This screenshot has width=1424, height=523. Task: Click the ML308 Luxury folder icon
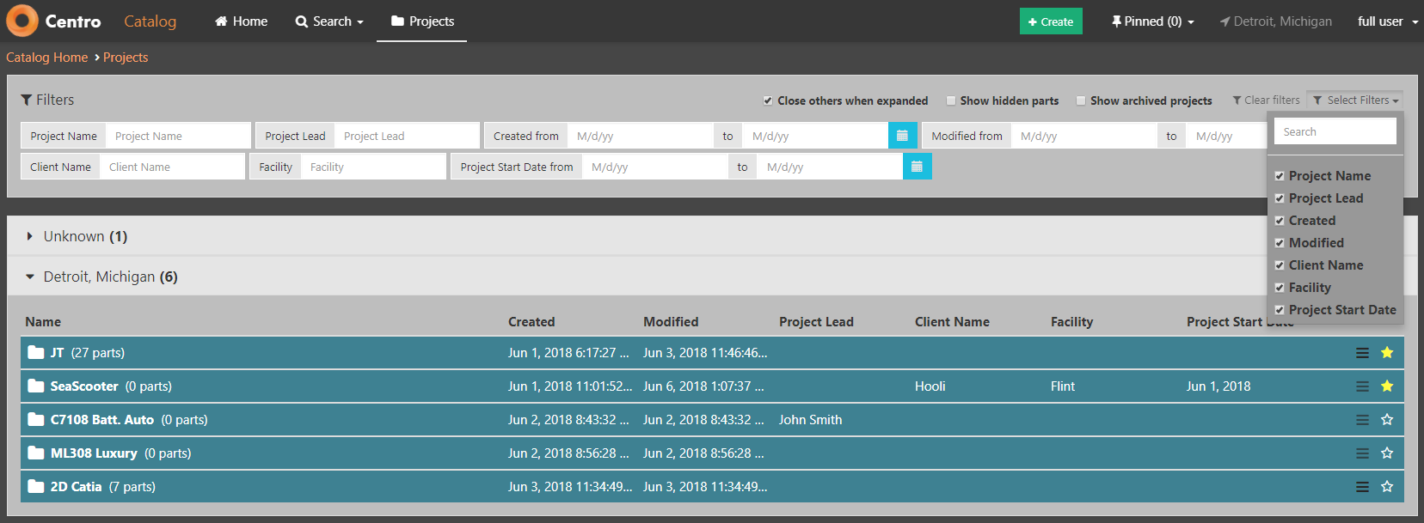(35, 453)
